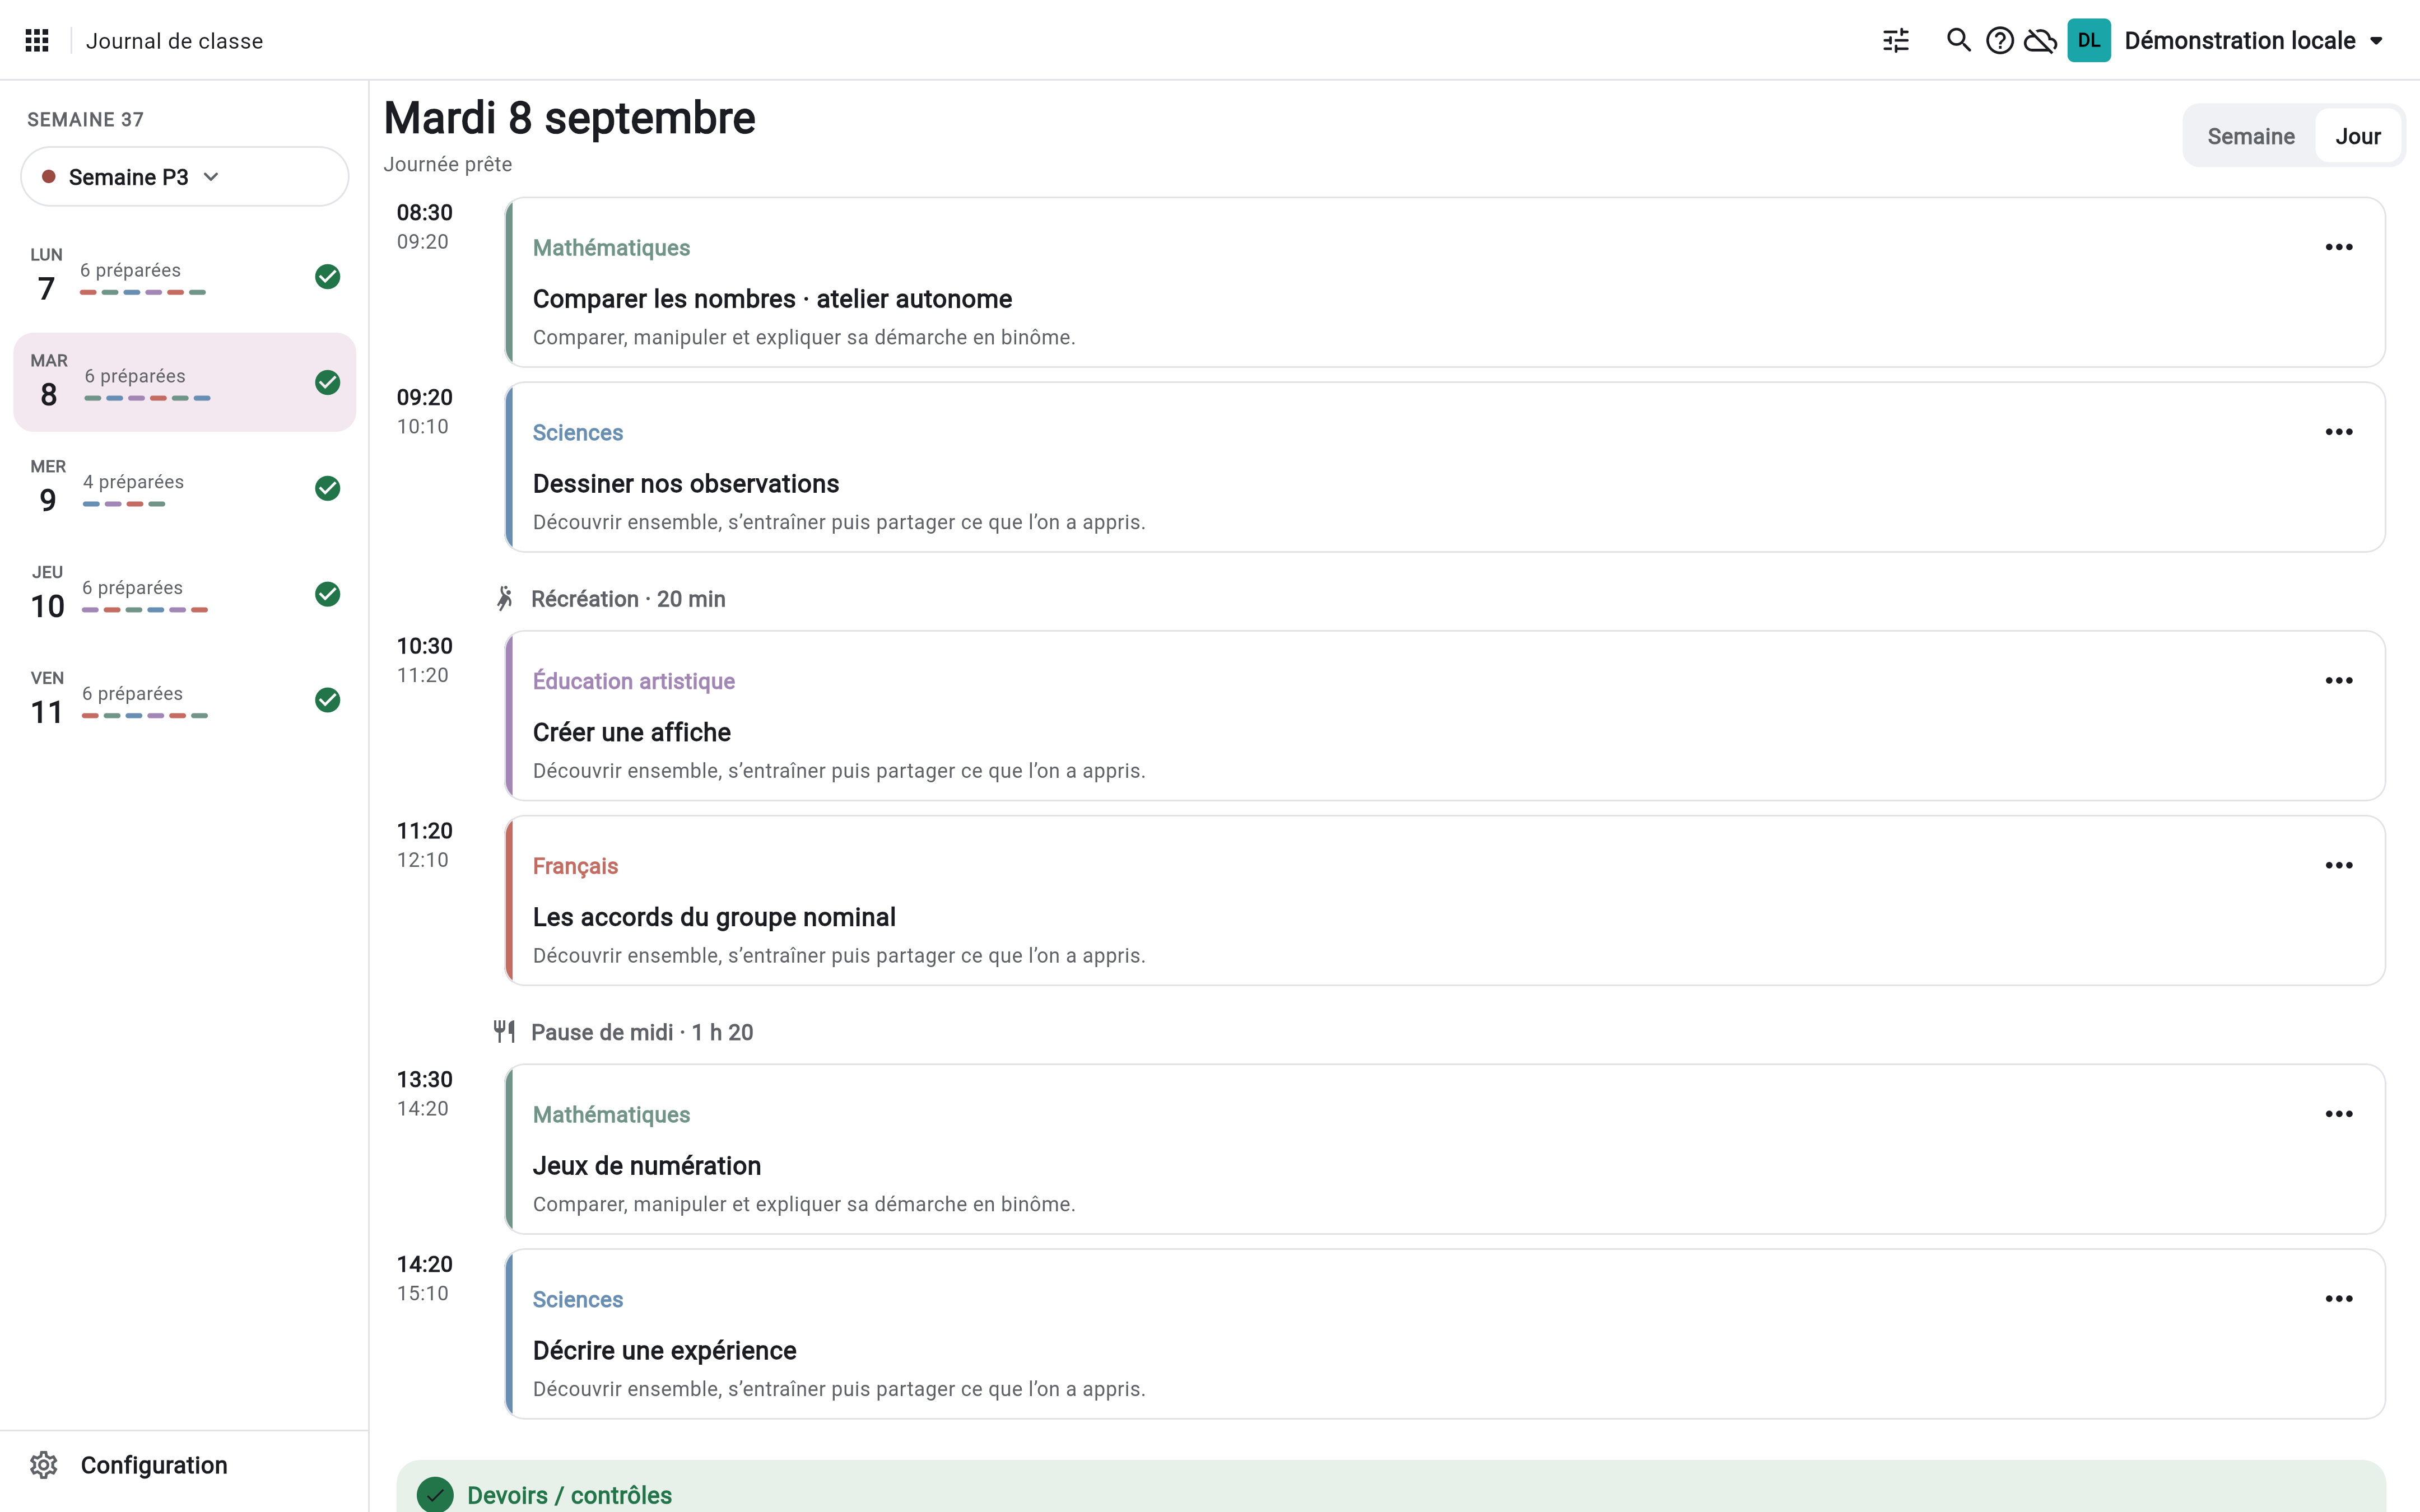Open more options for Jeux de numération
This screenshot has width=2420, height=1512.
coord(2339,1114)
